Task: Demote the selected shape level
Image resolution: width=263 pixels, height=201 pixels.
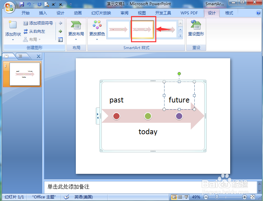Action: (60, 31)
